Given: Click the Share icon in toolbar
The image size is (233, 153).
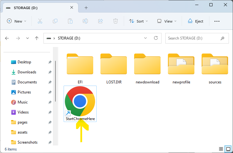Looking at the screenshot, I should tap(100, 21).
